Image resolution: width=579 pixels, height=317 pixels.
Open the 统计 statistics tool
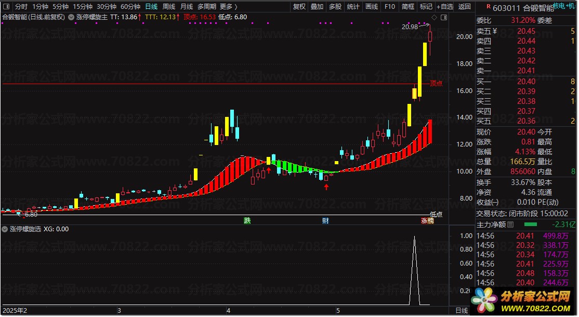point(353,7)
